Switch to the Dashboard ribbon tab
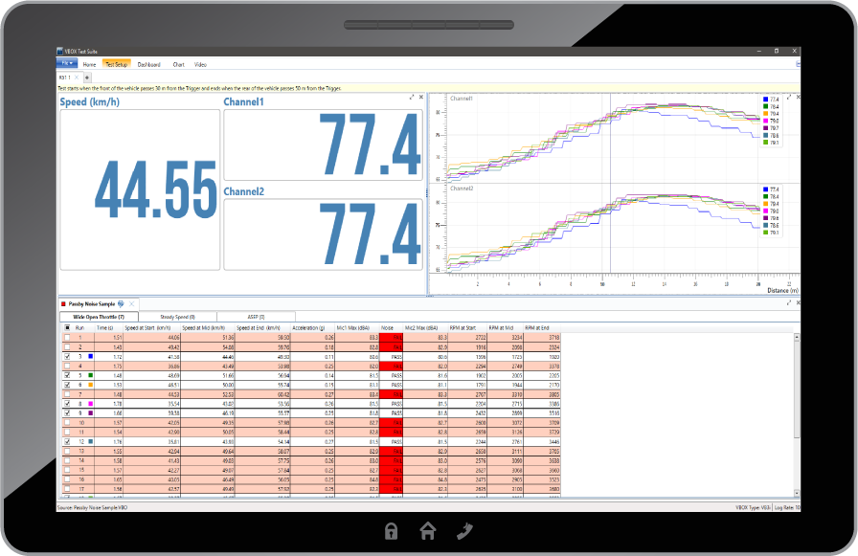 (148, 64)
